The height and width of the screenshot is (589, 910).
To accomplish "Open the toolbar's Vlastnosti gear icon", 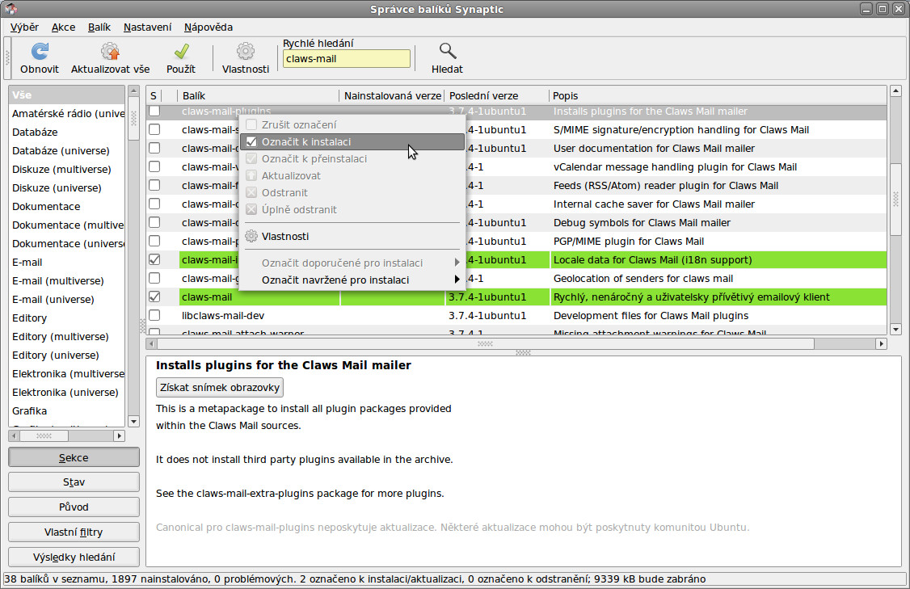I will pos(246,52).
